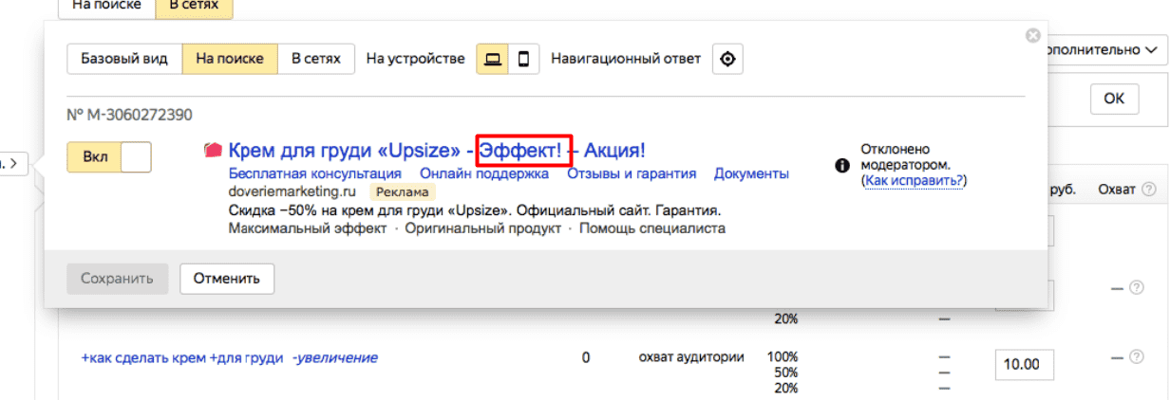Open the background В сетях tab
Viewport: 1170px width, 400px height.
pos(194,8)
